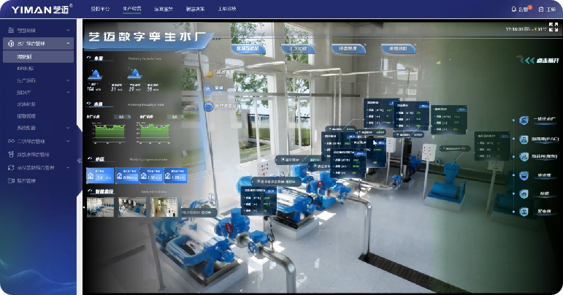Click the 点击展开 expand link

(x=547, y=61)
